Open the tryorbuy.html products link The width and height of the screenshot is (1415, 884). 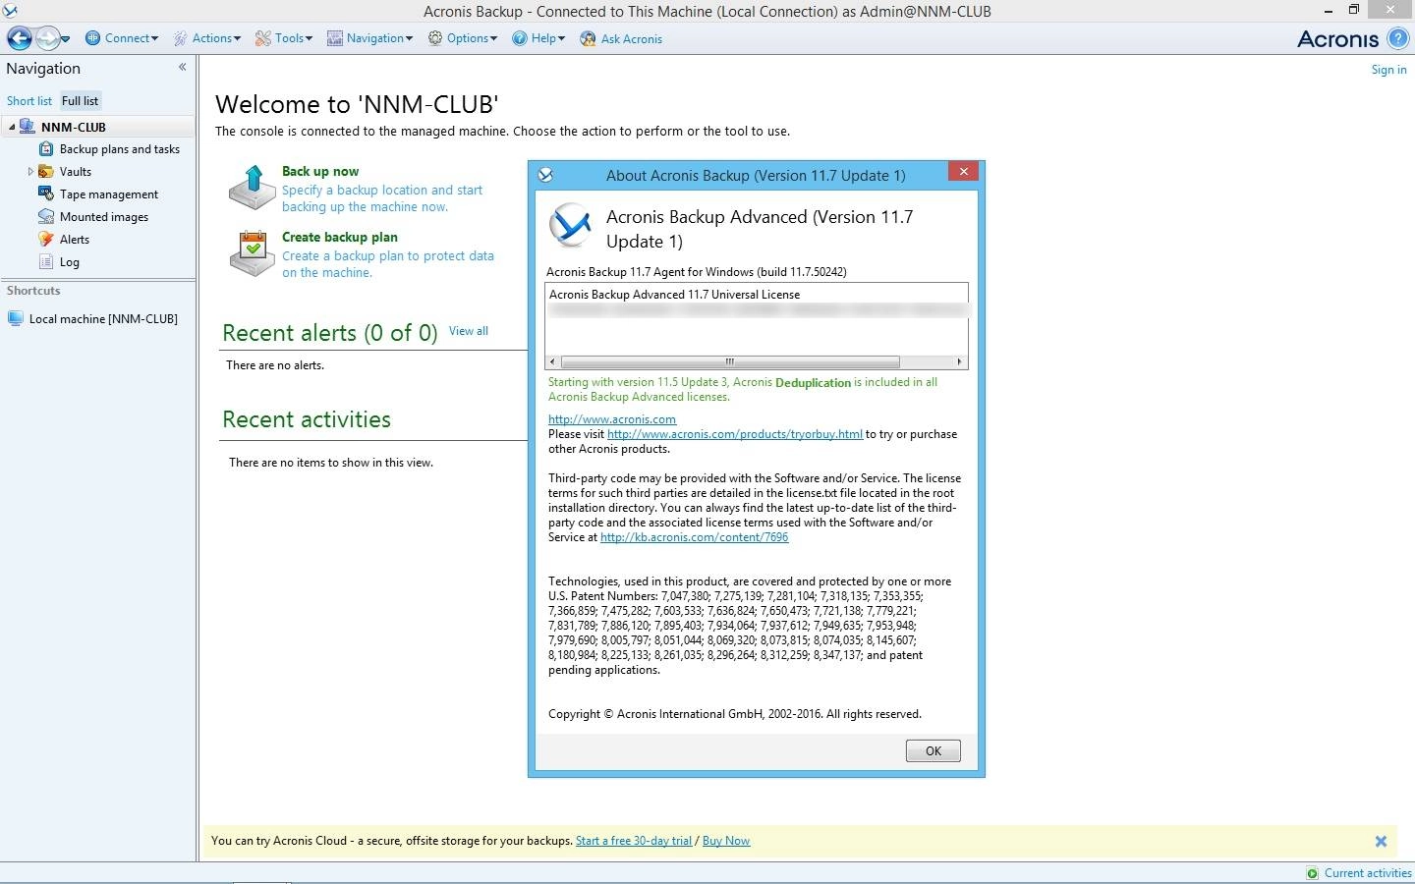pyautogui.click(x=735, y=434)
